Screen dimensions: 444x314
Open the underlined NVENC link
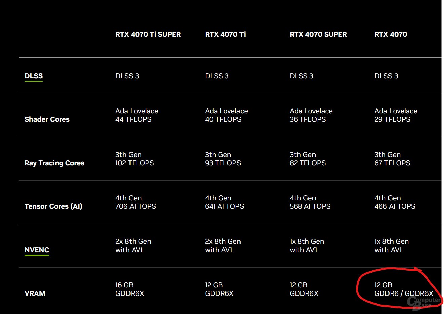coord(37,250)
